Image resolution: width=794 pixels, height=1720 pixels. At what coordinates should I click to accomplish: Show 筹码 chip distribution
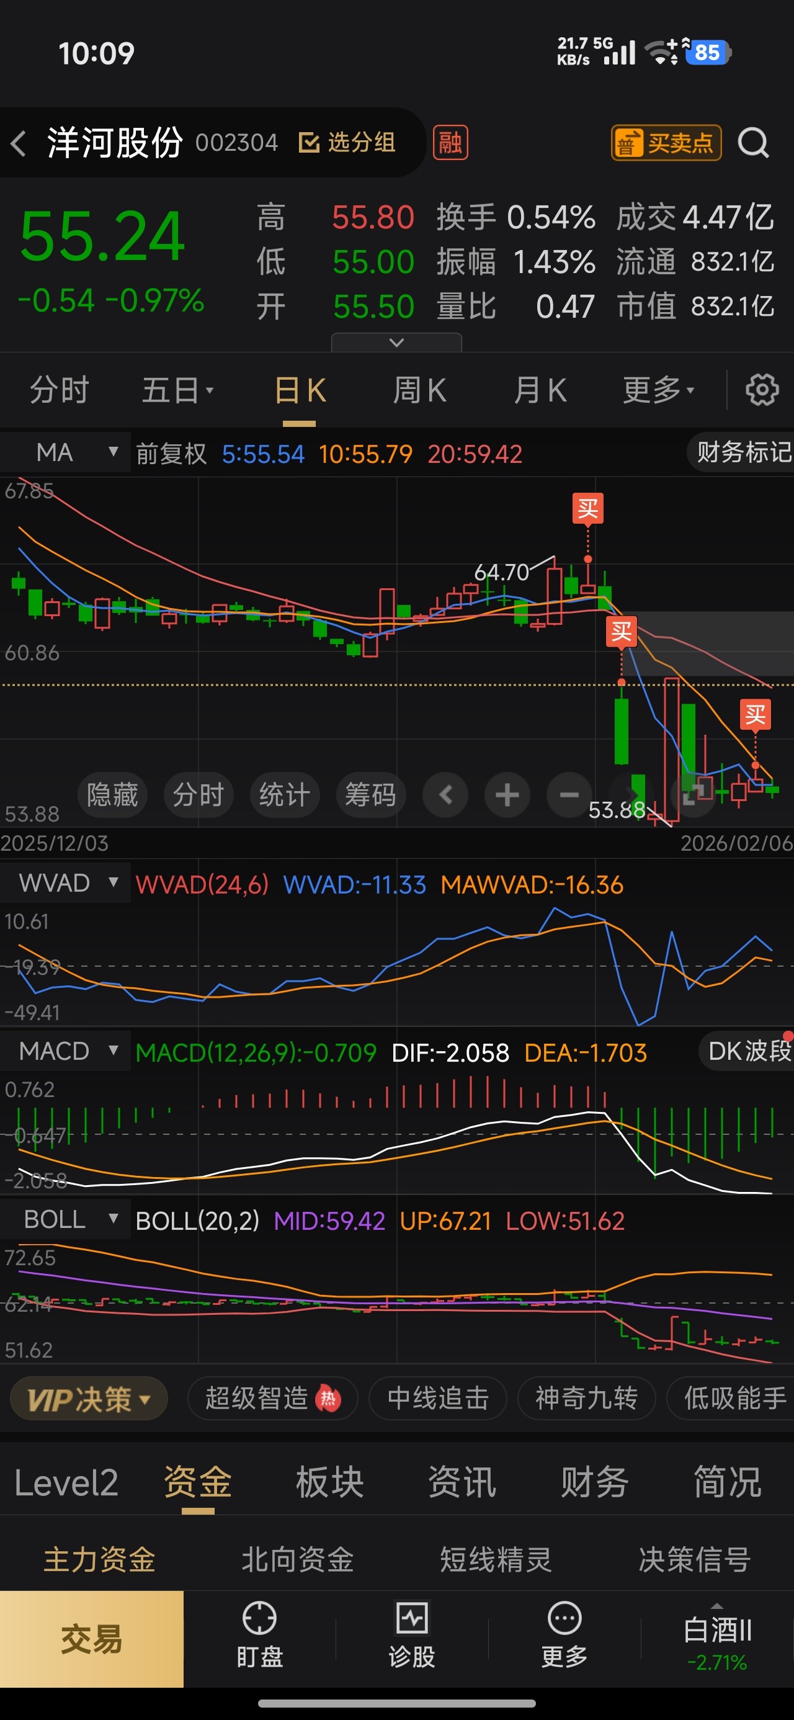(x=370, y=795)
